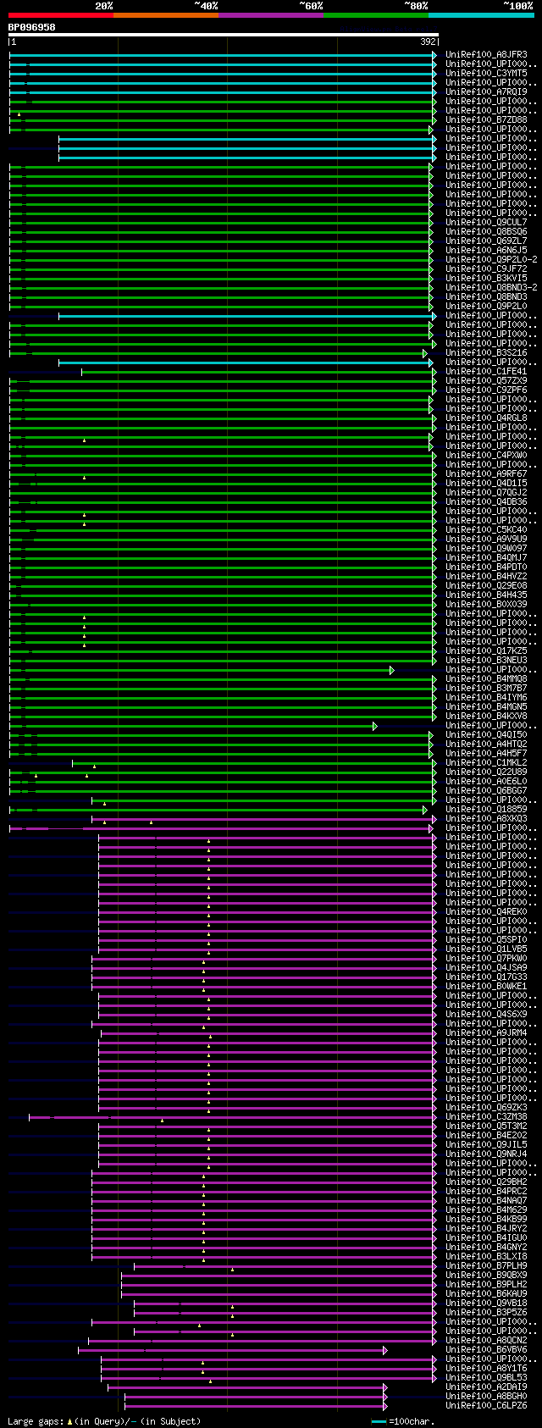
Task: Select the UniRef100_B0WKE1 label
Action: [486, 987]
